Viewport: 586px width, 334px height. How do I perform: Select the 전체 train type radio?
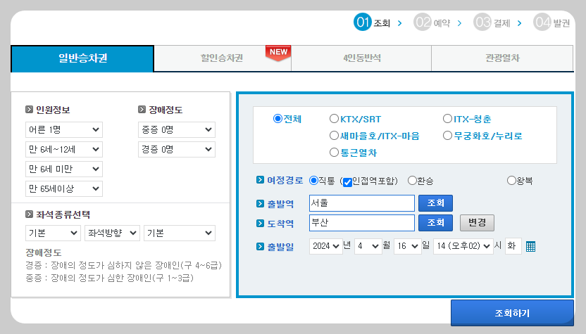point(278,119)
